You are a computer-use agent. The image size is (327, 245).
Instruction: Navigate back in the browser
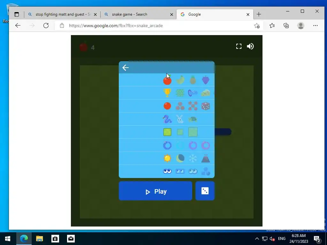(x=18, y=26)
